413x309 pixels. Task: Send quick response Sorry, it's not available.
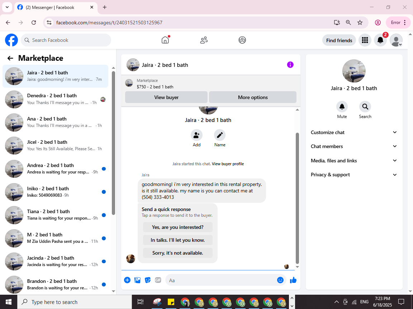point(177,253)
